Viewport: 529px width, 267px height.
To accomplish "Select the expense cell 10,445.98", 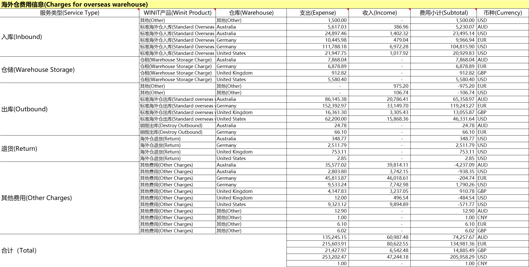I will click(x=318, y=40).
